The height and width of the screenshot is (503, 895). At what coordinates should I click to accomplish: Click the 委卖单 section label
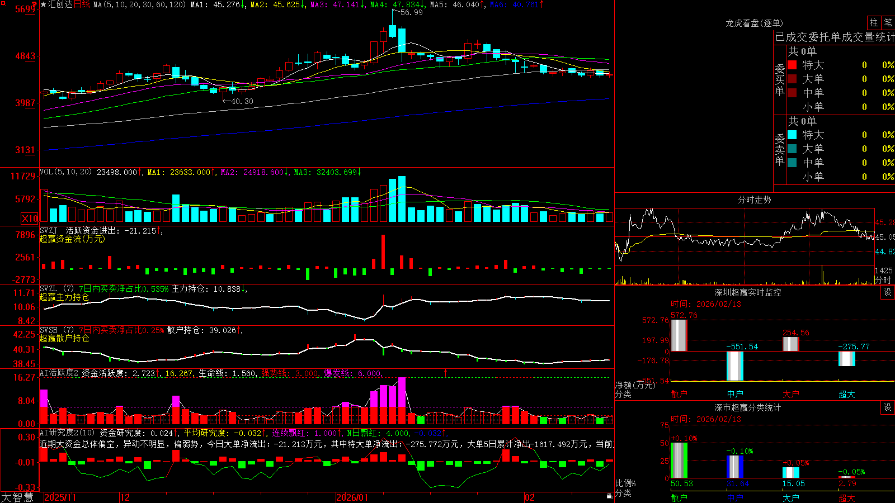point(780,150)
